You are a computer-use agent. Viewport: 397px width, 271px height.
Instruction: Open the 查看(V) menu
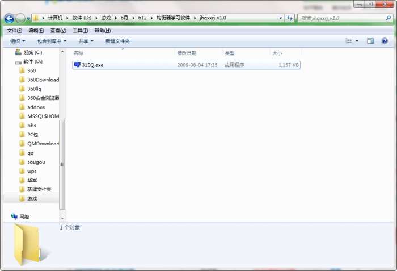pyautogui.click(x=58, y=31)
